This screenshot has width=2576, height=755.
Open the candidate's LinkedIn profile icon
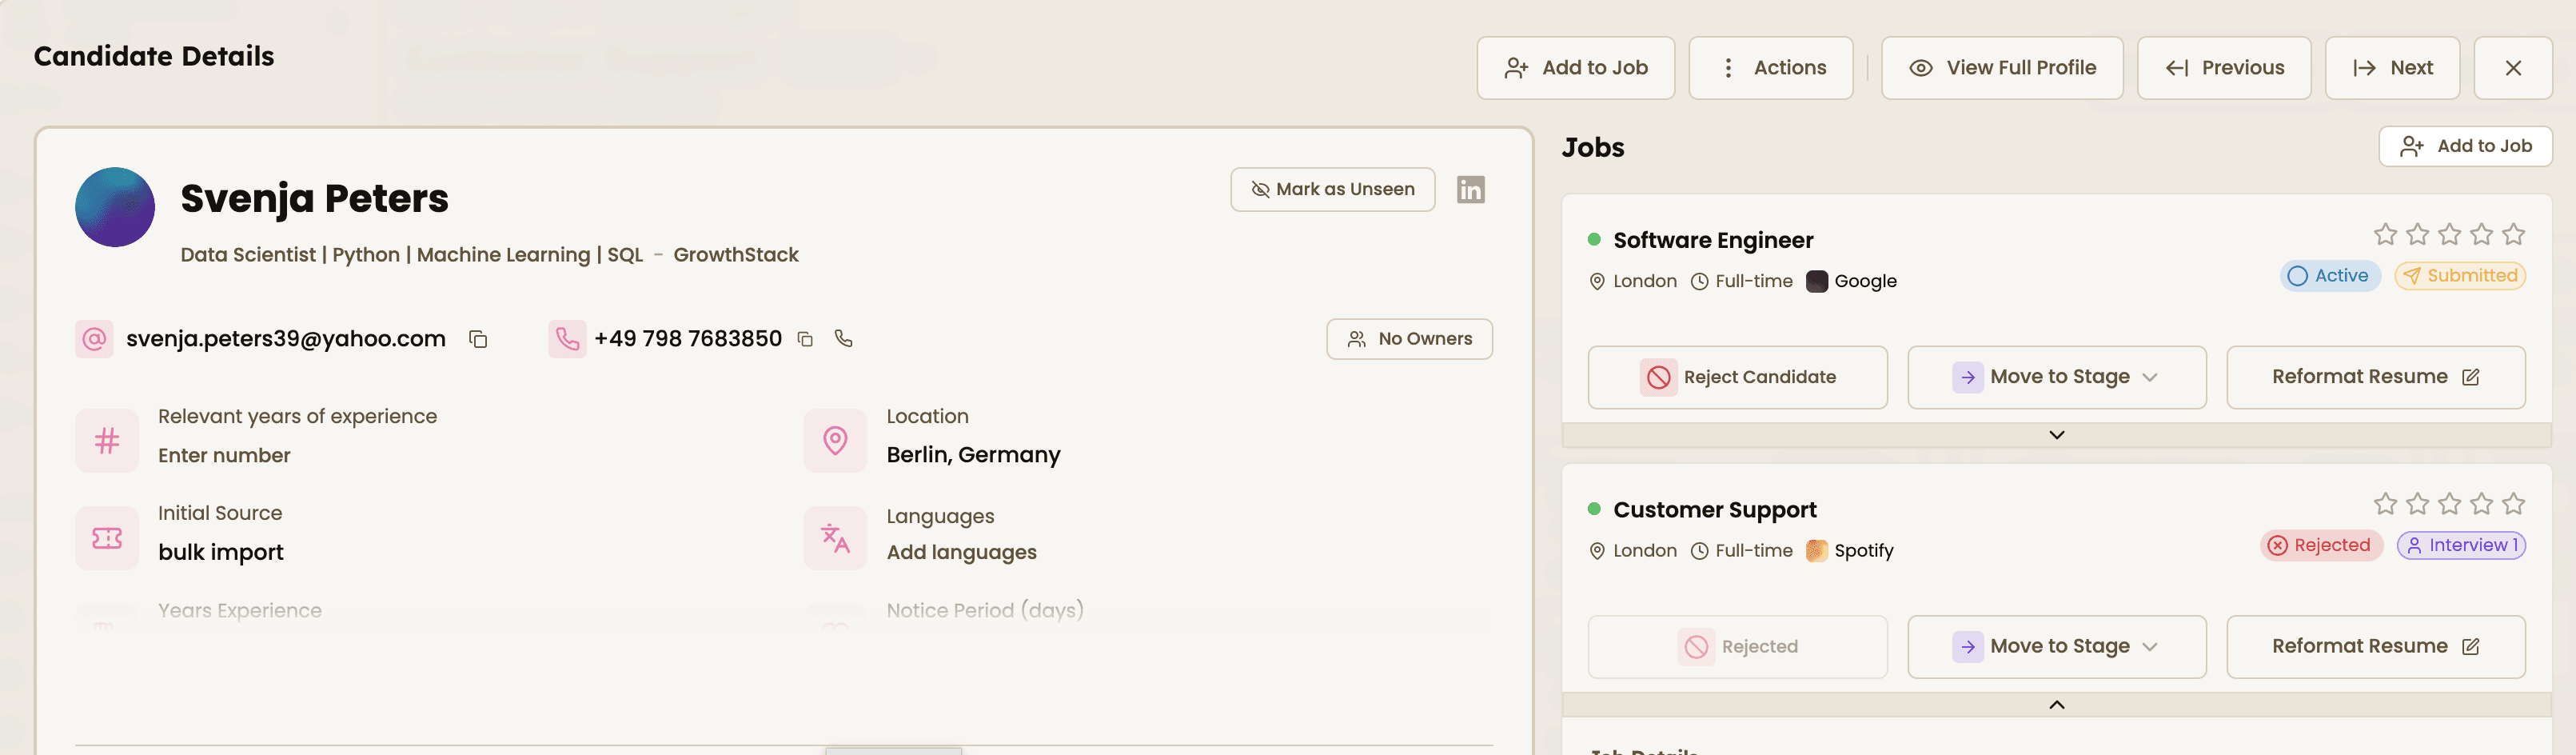[x=1470, y=189]
